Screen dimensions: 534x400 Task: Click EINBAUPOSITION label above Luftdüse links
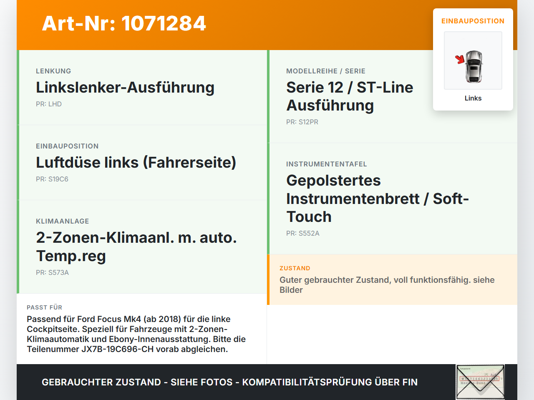67,146
